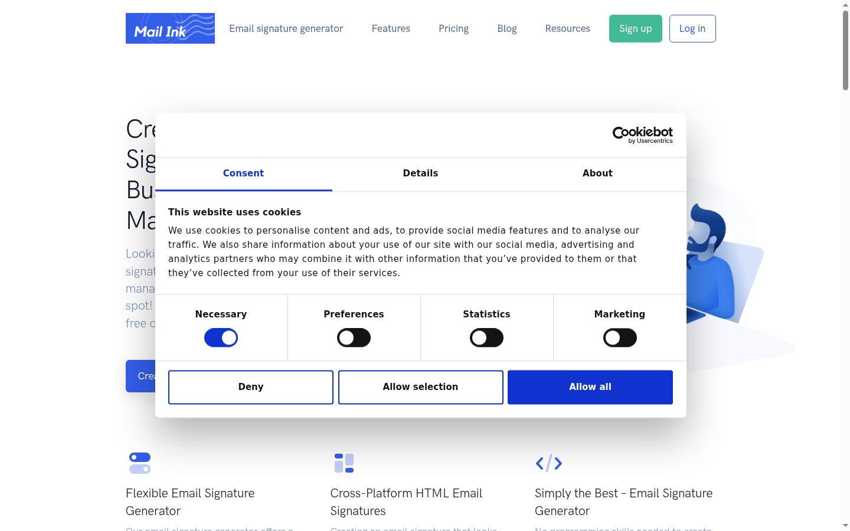Enable the Marketing cookies switch
This screenshot has width=850, height=531.
(x=620, y=338)
